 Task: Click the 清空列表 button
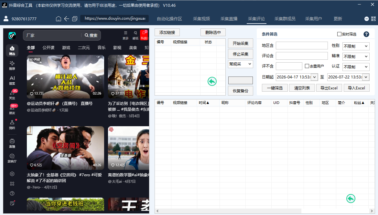point(302,88)
